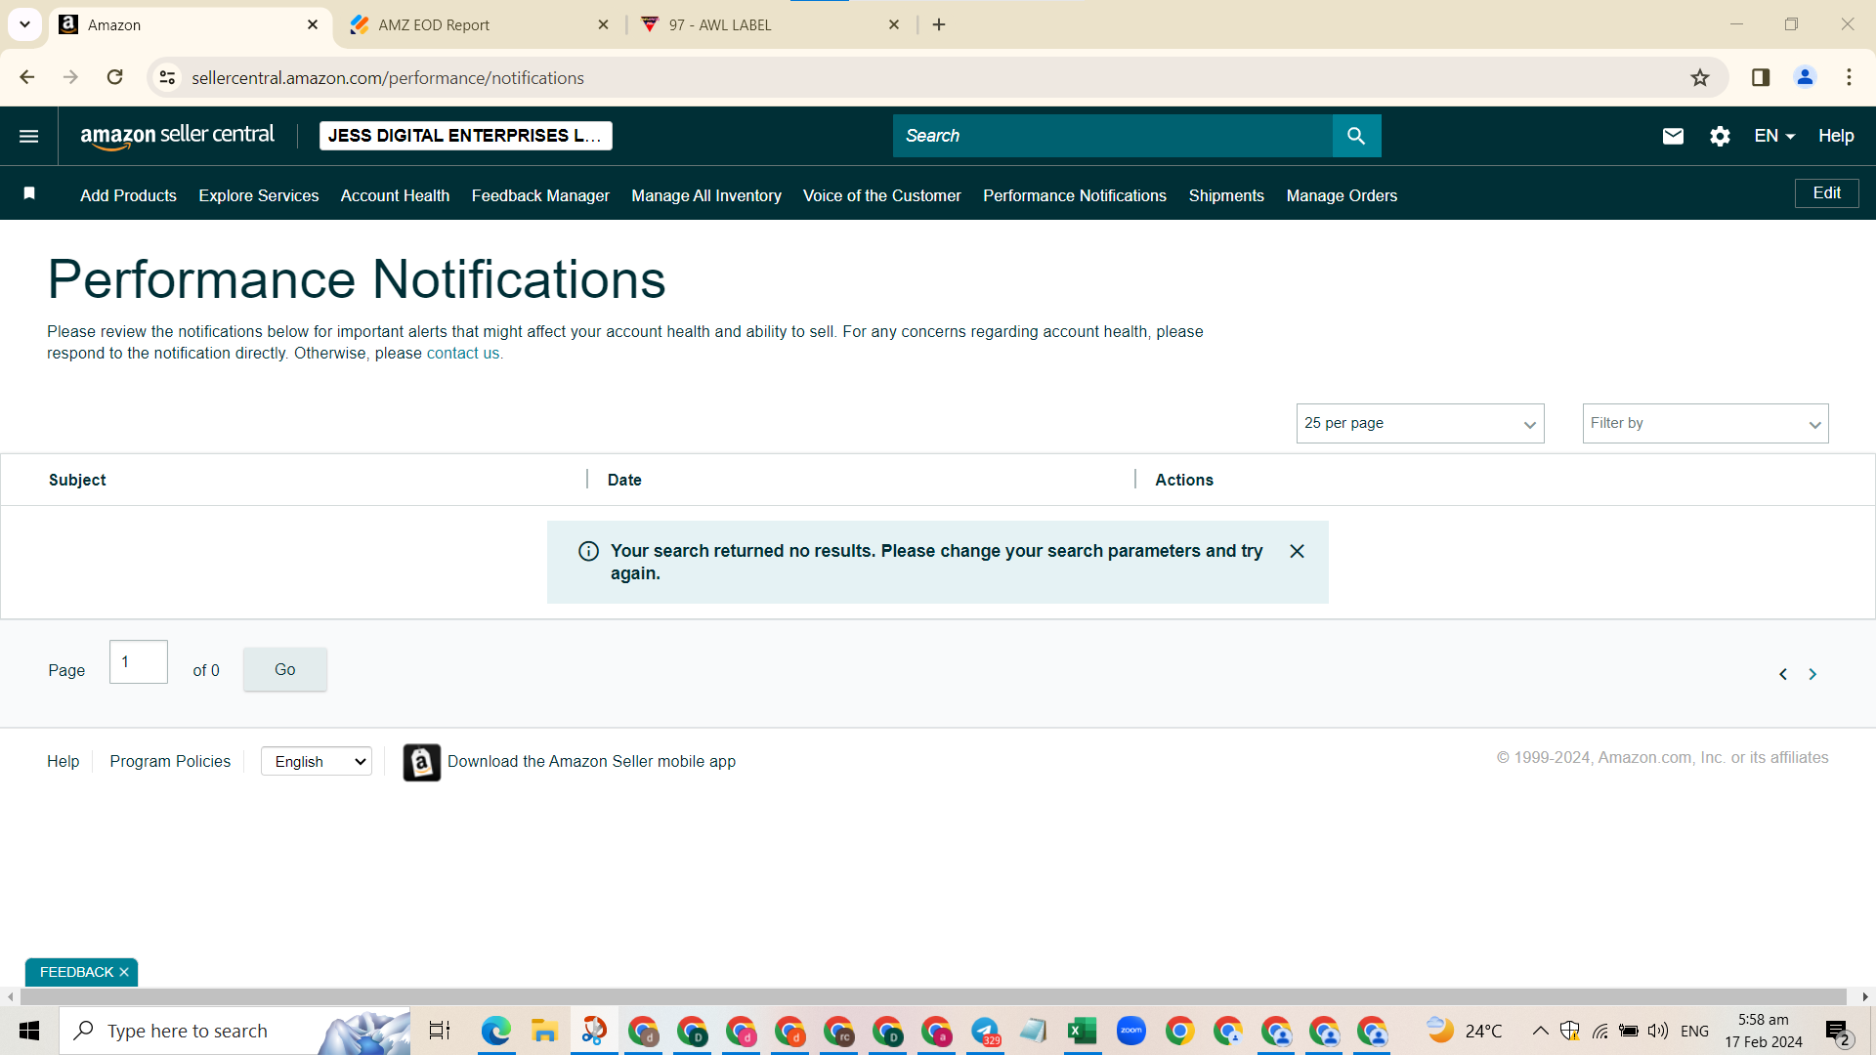
Task: Expand the EN language dropdown
Action: 1774,136
